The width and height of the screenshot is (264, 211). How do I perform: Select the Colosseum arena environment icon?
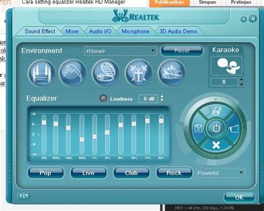point(106,73)
